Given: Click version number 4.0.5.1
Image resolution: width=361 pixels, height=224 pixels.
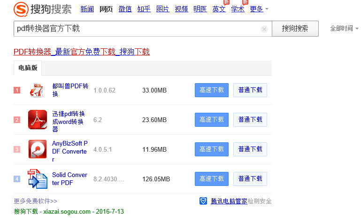Looking at the screenshot, I should [x=102, y=149].
